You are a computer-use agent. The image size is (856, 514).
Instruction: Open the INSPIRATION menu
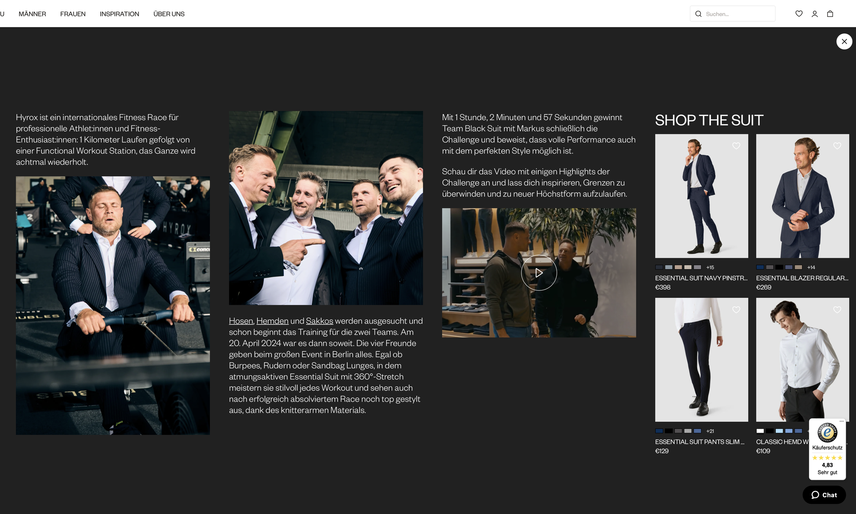click(119, 14)
